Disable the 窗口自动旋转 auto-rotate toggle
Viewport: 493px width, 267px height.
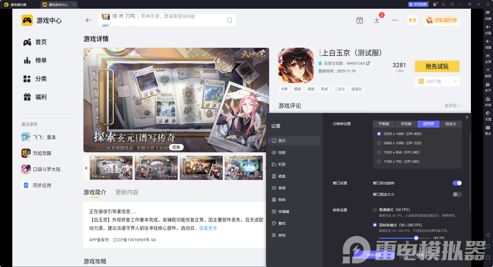457,183
